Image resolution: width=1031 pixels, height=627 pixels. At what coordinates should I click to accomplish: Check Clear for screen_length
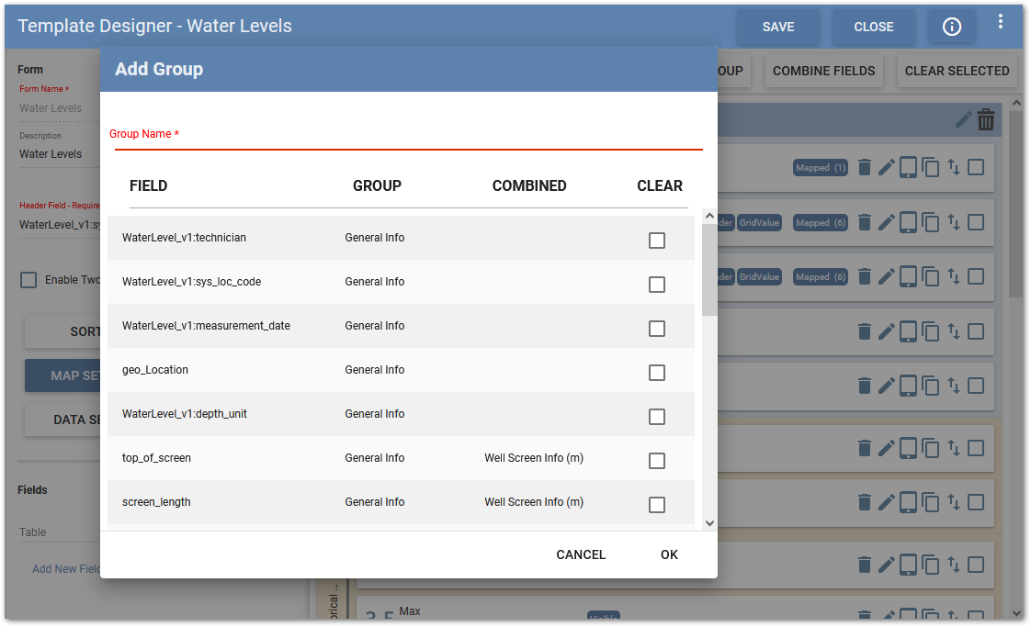[657, 505]
